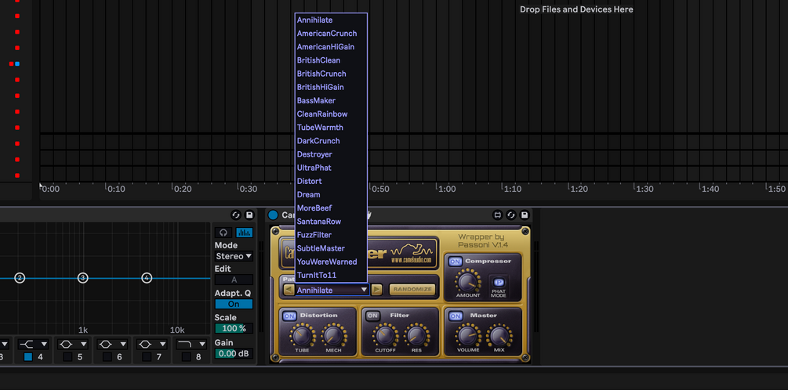Open band 6 filter type dropdown
This screenshot has width=788, height=390.
[112, 345]
